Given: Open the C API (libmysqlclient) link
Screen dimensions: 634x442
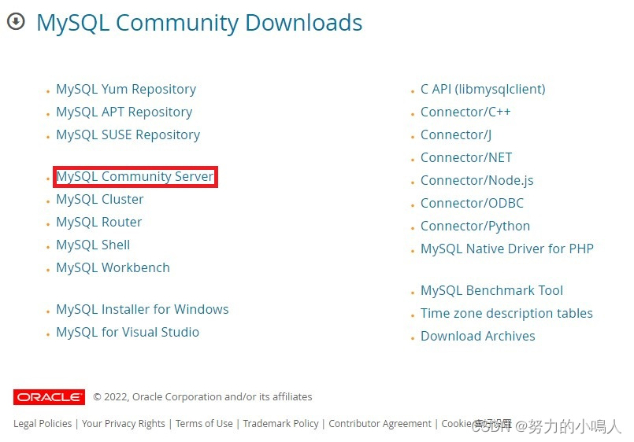Looking at the screenshot, I should [484, 89].
